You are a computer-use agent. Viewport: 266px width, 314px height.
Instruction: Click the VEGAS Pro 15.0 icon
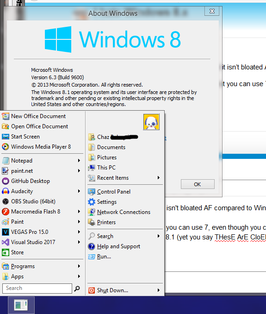[x=6, y=232]
